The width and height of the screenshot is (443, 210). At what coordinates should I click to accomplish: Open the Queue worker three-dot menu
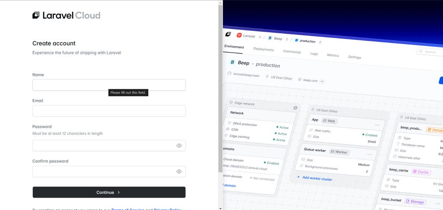[x=369, y=154]
